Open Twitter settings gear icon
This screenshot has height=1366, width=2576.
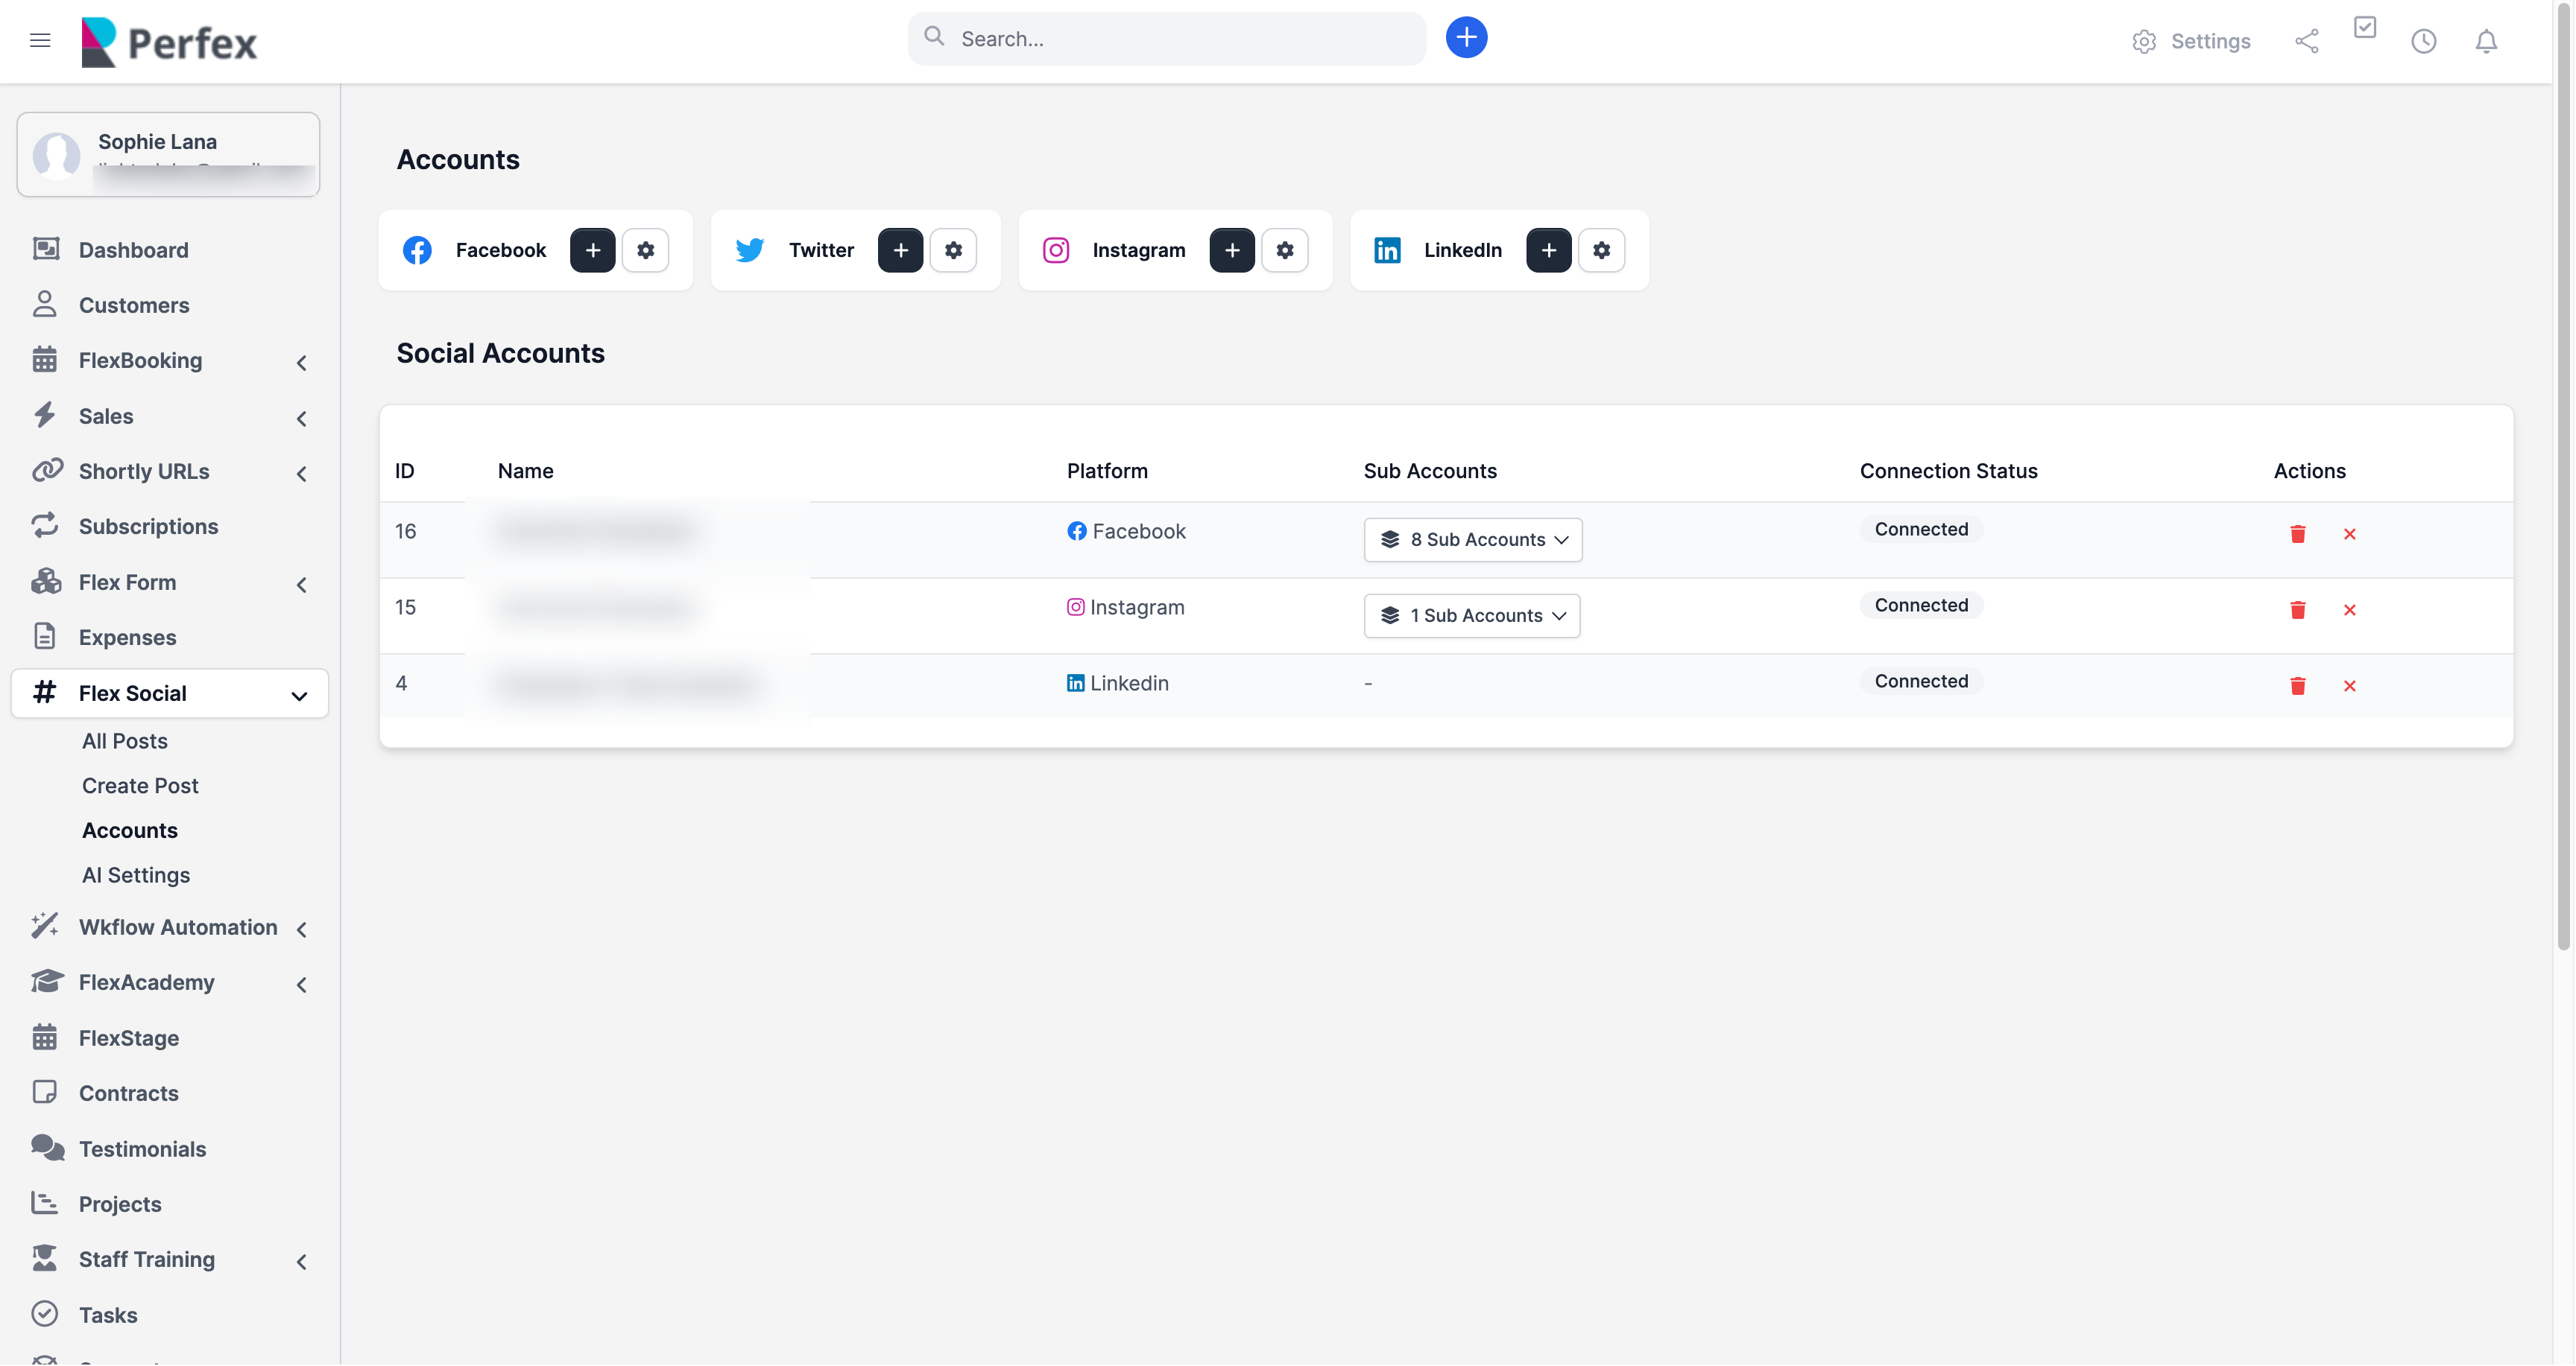pos(953,250)
